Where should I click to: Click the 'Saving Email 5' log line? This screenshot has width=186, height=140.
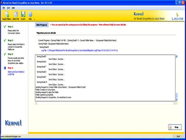[x=41, y=56]
